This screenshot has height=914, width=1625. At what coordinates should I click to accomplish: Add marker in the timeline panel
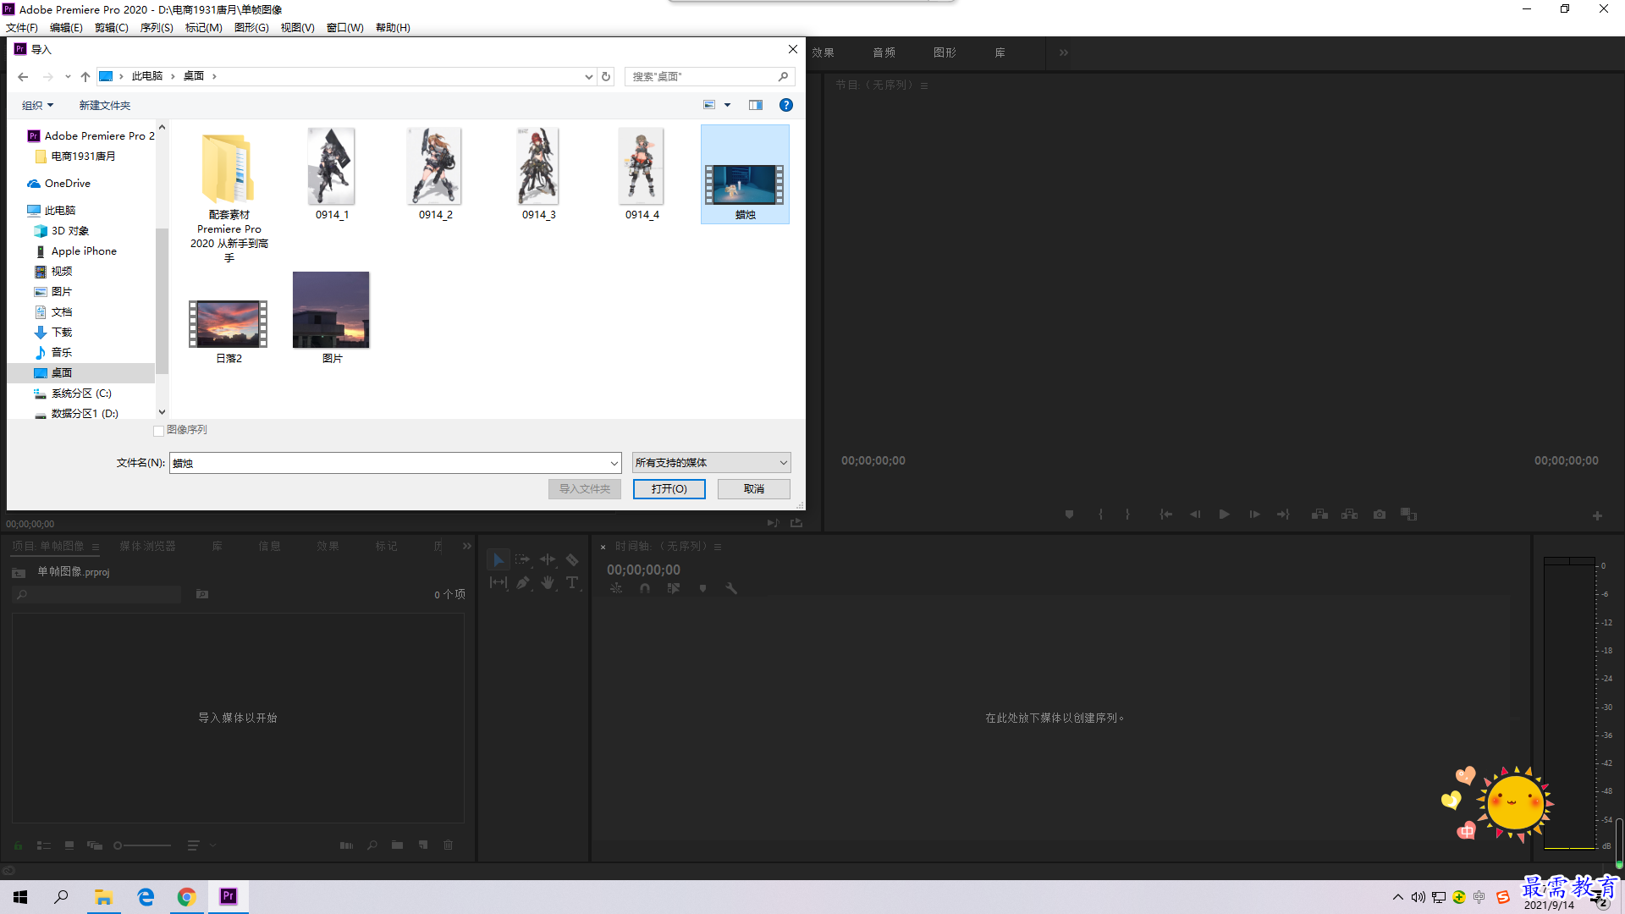tap(702, 588)
